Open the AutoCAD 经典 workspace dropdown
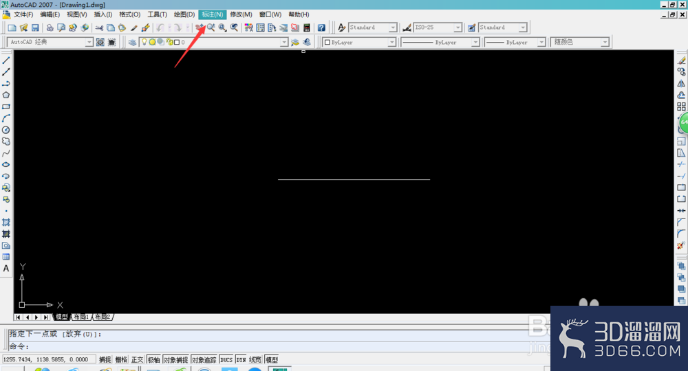The image size is (688, 371). pos(89,42)
